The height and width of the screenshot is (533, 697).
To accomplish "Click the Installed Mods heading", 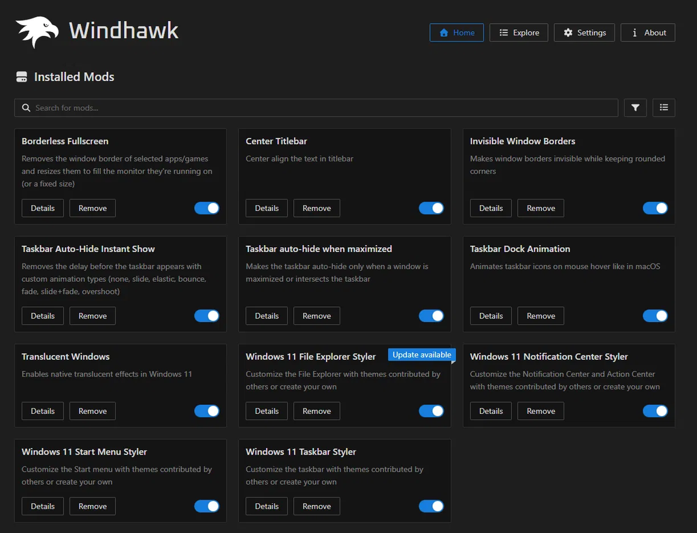I will (x=74, y=77).
